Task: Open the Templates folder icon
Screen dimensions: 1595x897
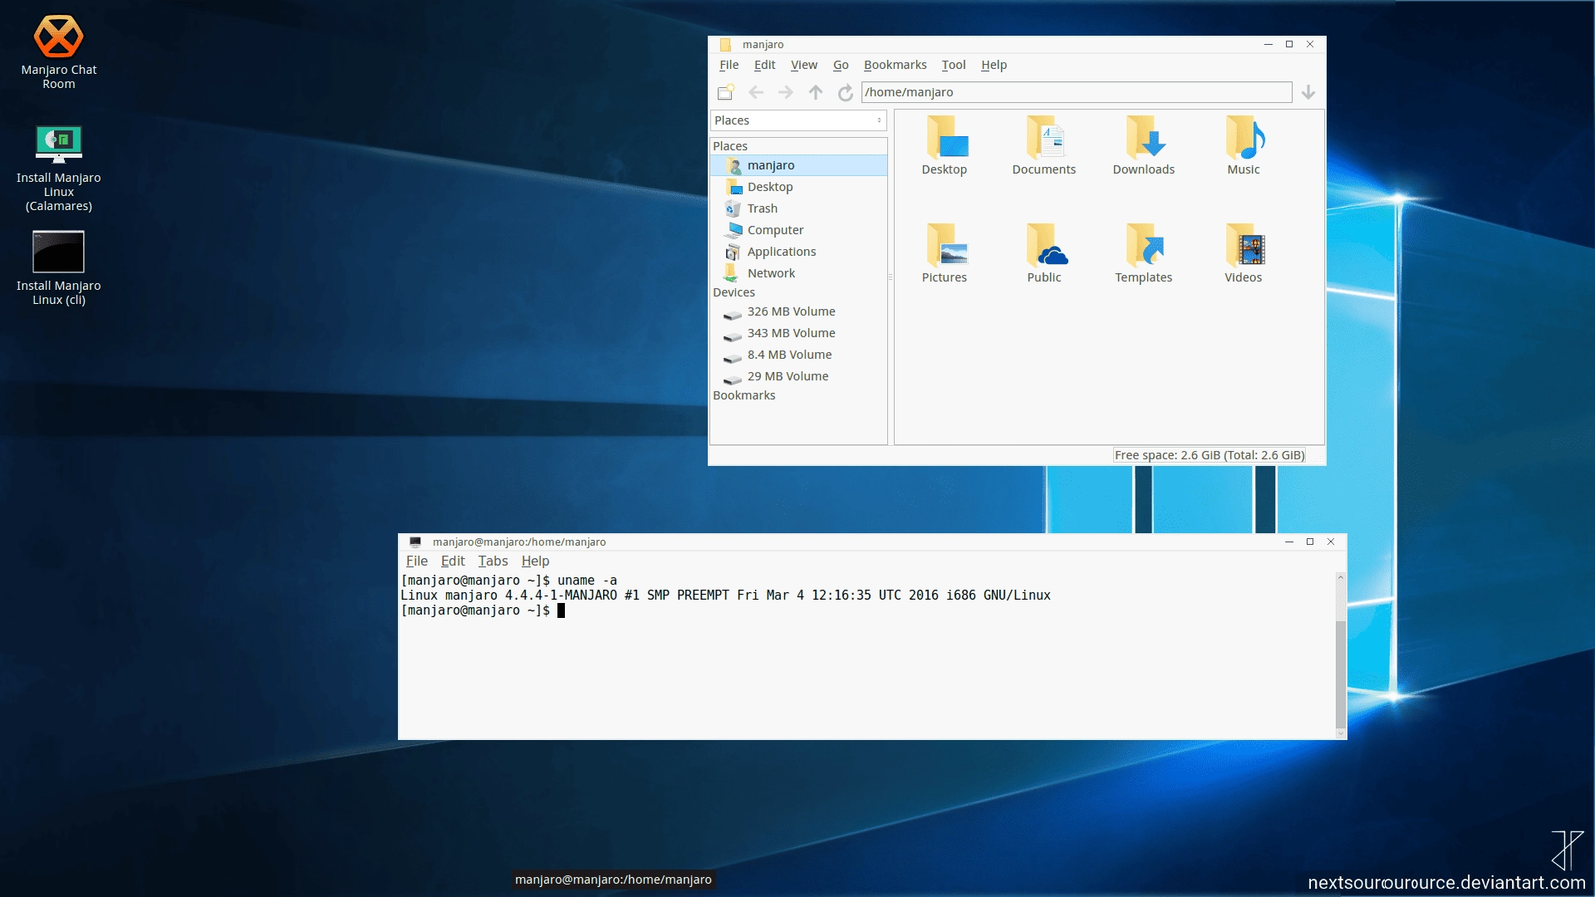Action: coord(1144,253)
